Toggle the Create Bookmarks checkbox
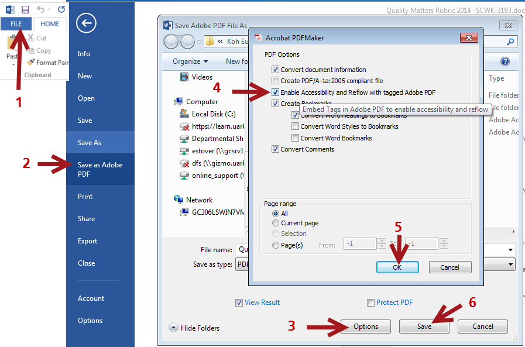525x347 pixels. point(275,104)
